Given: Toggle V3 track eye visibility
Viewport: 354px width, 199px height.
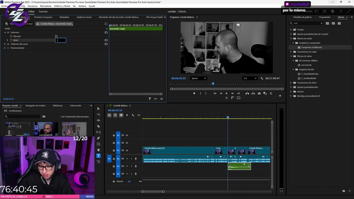Looking at the screenshot, I should coord(127,135).
